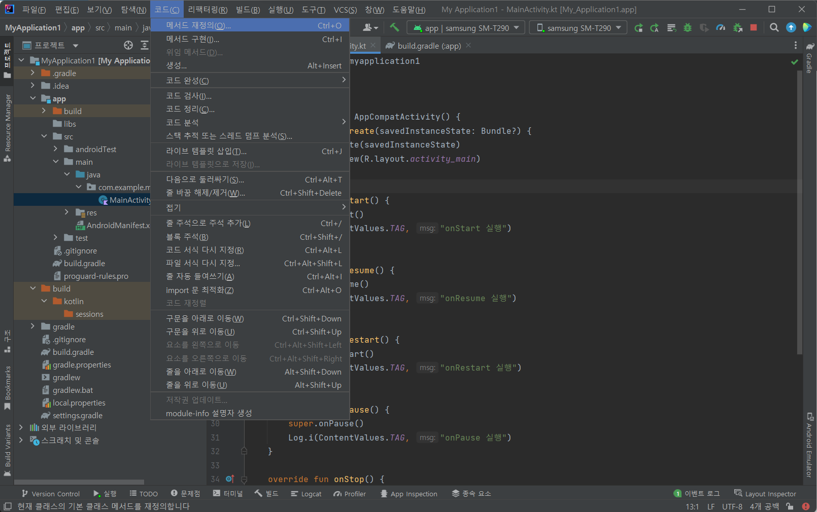Toggle the read-only lock in status bar
This screenshot has width=817, height=512.
click(790, 506)
